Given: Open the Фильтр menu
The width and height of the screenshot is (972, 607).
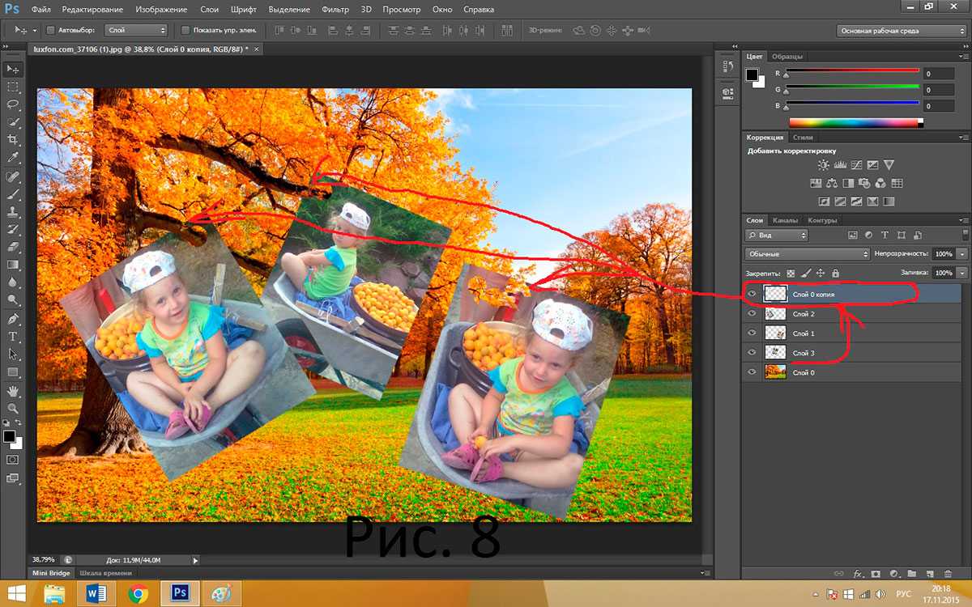Looking at the screenshot, I should 334,10.
